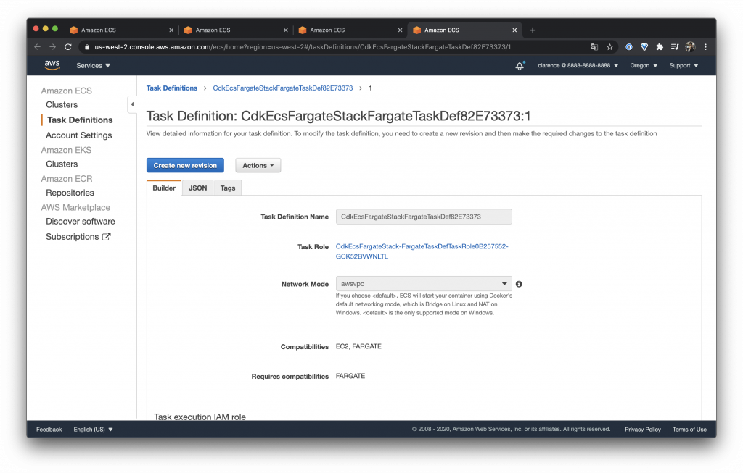Open Discover software in sidebar
The width and height of the screenshot is (743, 473).
[80, 222]
